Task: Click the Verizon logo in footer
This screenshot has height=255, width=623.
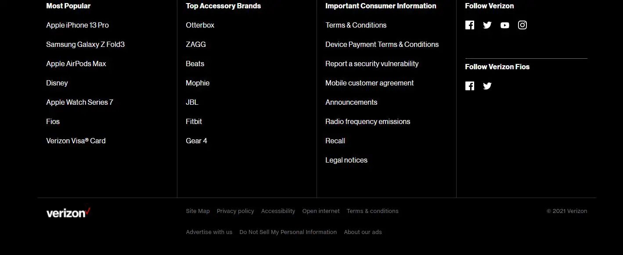Action: coord(68,213)
